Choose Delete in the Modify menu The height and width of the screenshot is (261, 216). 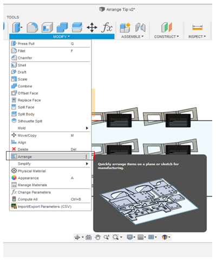(50, 149)
